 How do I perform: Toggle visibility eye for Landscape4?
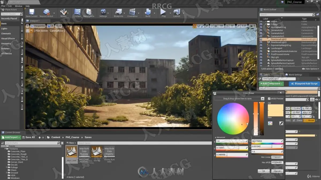(x=261, y=48)
